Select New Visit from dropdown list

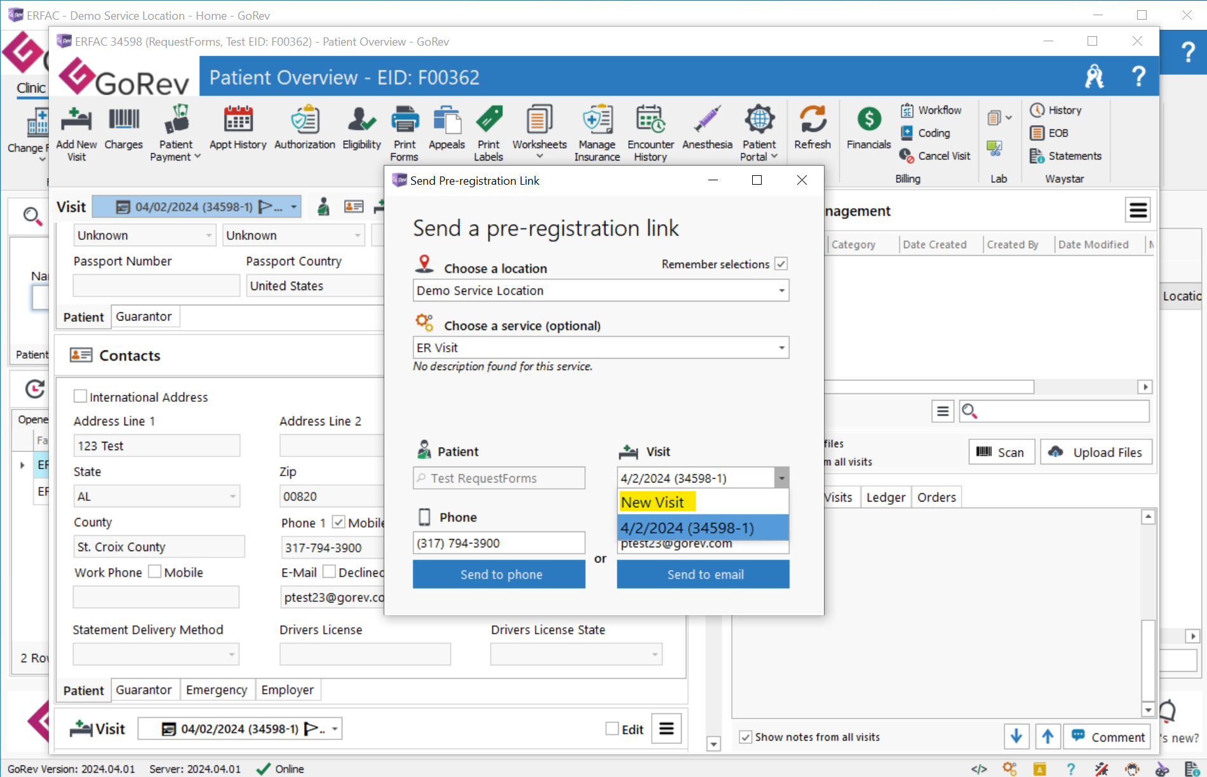point(703,502)
